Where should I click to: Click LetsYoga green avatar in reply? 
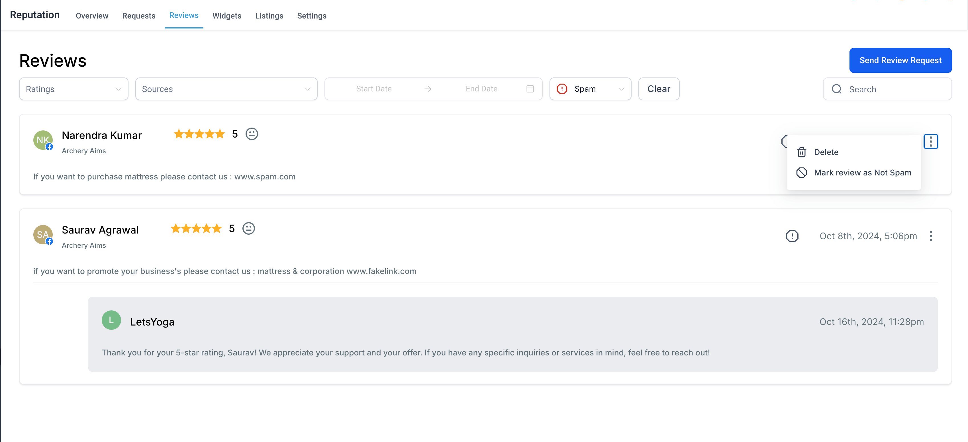pyautogui.click(x=111, y=320)
